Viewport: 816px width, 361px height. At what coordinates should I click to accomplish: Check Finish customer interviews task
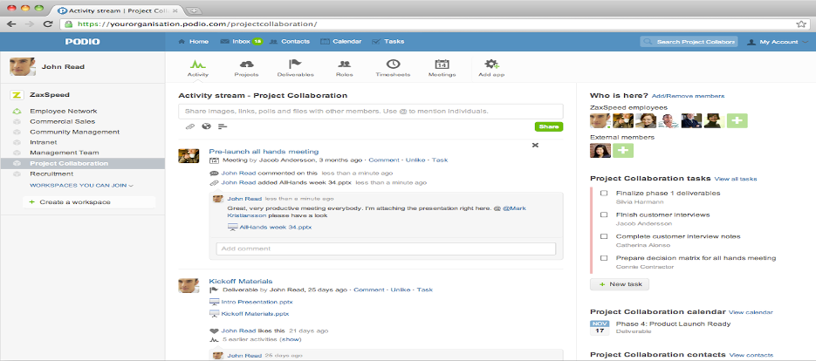(604, 215)
